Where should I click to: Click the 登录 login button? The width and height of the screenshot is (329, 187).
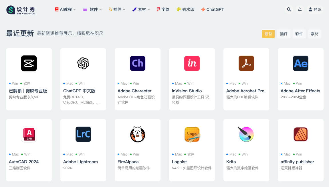click(315, 9)
